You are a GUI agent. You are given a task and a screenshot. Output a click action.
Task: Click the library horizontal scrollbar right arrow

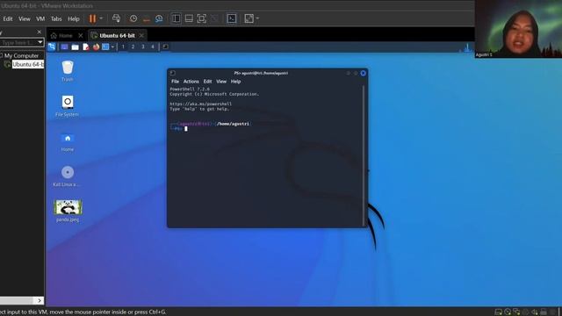tap(40, 300)
